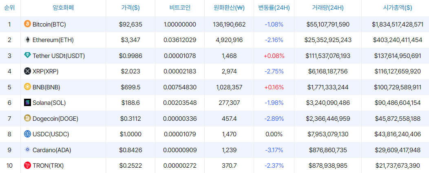This screenshot has width=429, height=173.
Task: Select Bitcoin price $92,635
Action: pyautogui.click(x=130, y=24)
